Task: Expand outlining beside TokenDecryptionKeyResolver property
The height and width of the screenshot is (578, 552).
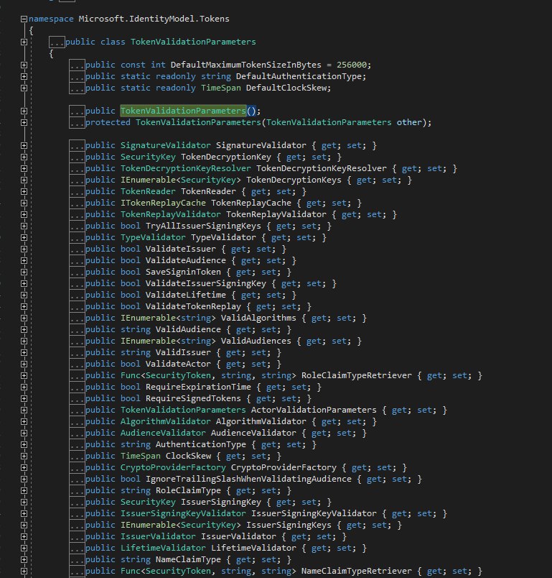Action: (x=24, y=168)
